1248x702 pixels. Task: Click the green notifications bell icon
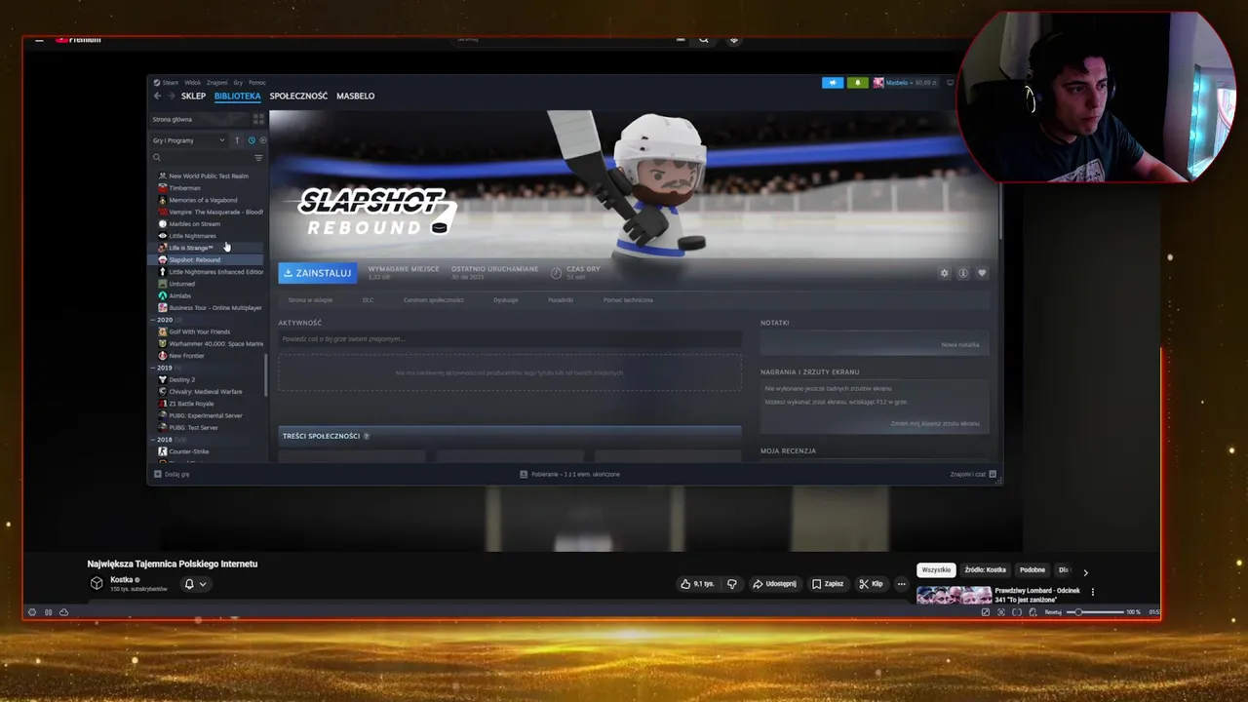coord(857,83)
